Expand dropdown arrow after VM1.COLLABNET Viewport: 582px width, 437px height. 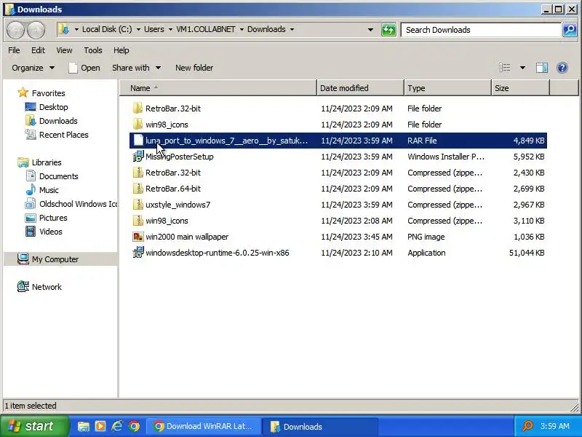242,29
